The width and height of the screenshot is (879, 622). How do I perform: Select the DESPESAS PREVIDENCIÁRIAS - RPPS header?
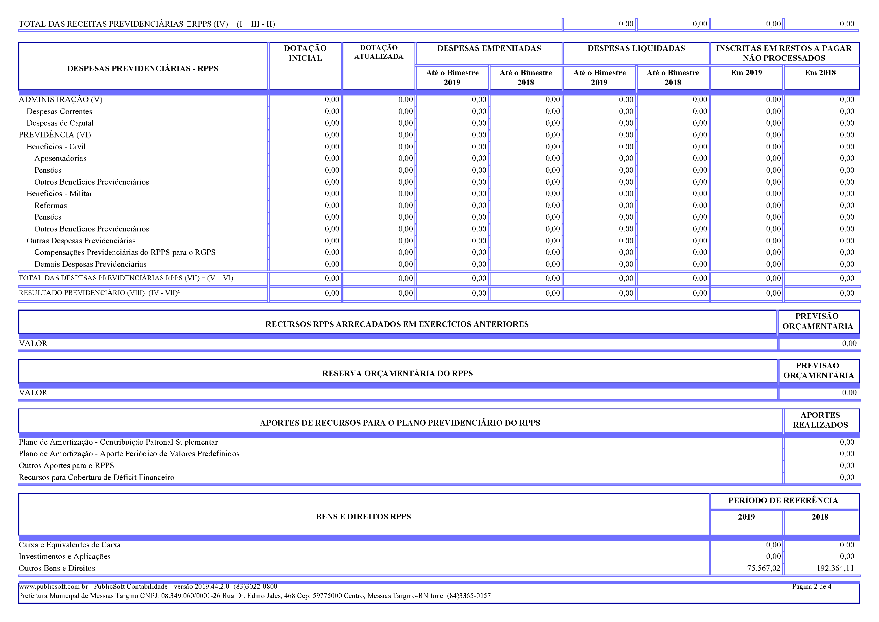[143, 69]
